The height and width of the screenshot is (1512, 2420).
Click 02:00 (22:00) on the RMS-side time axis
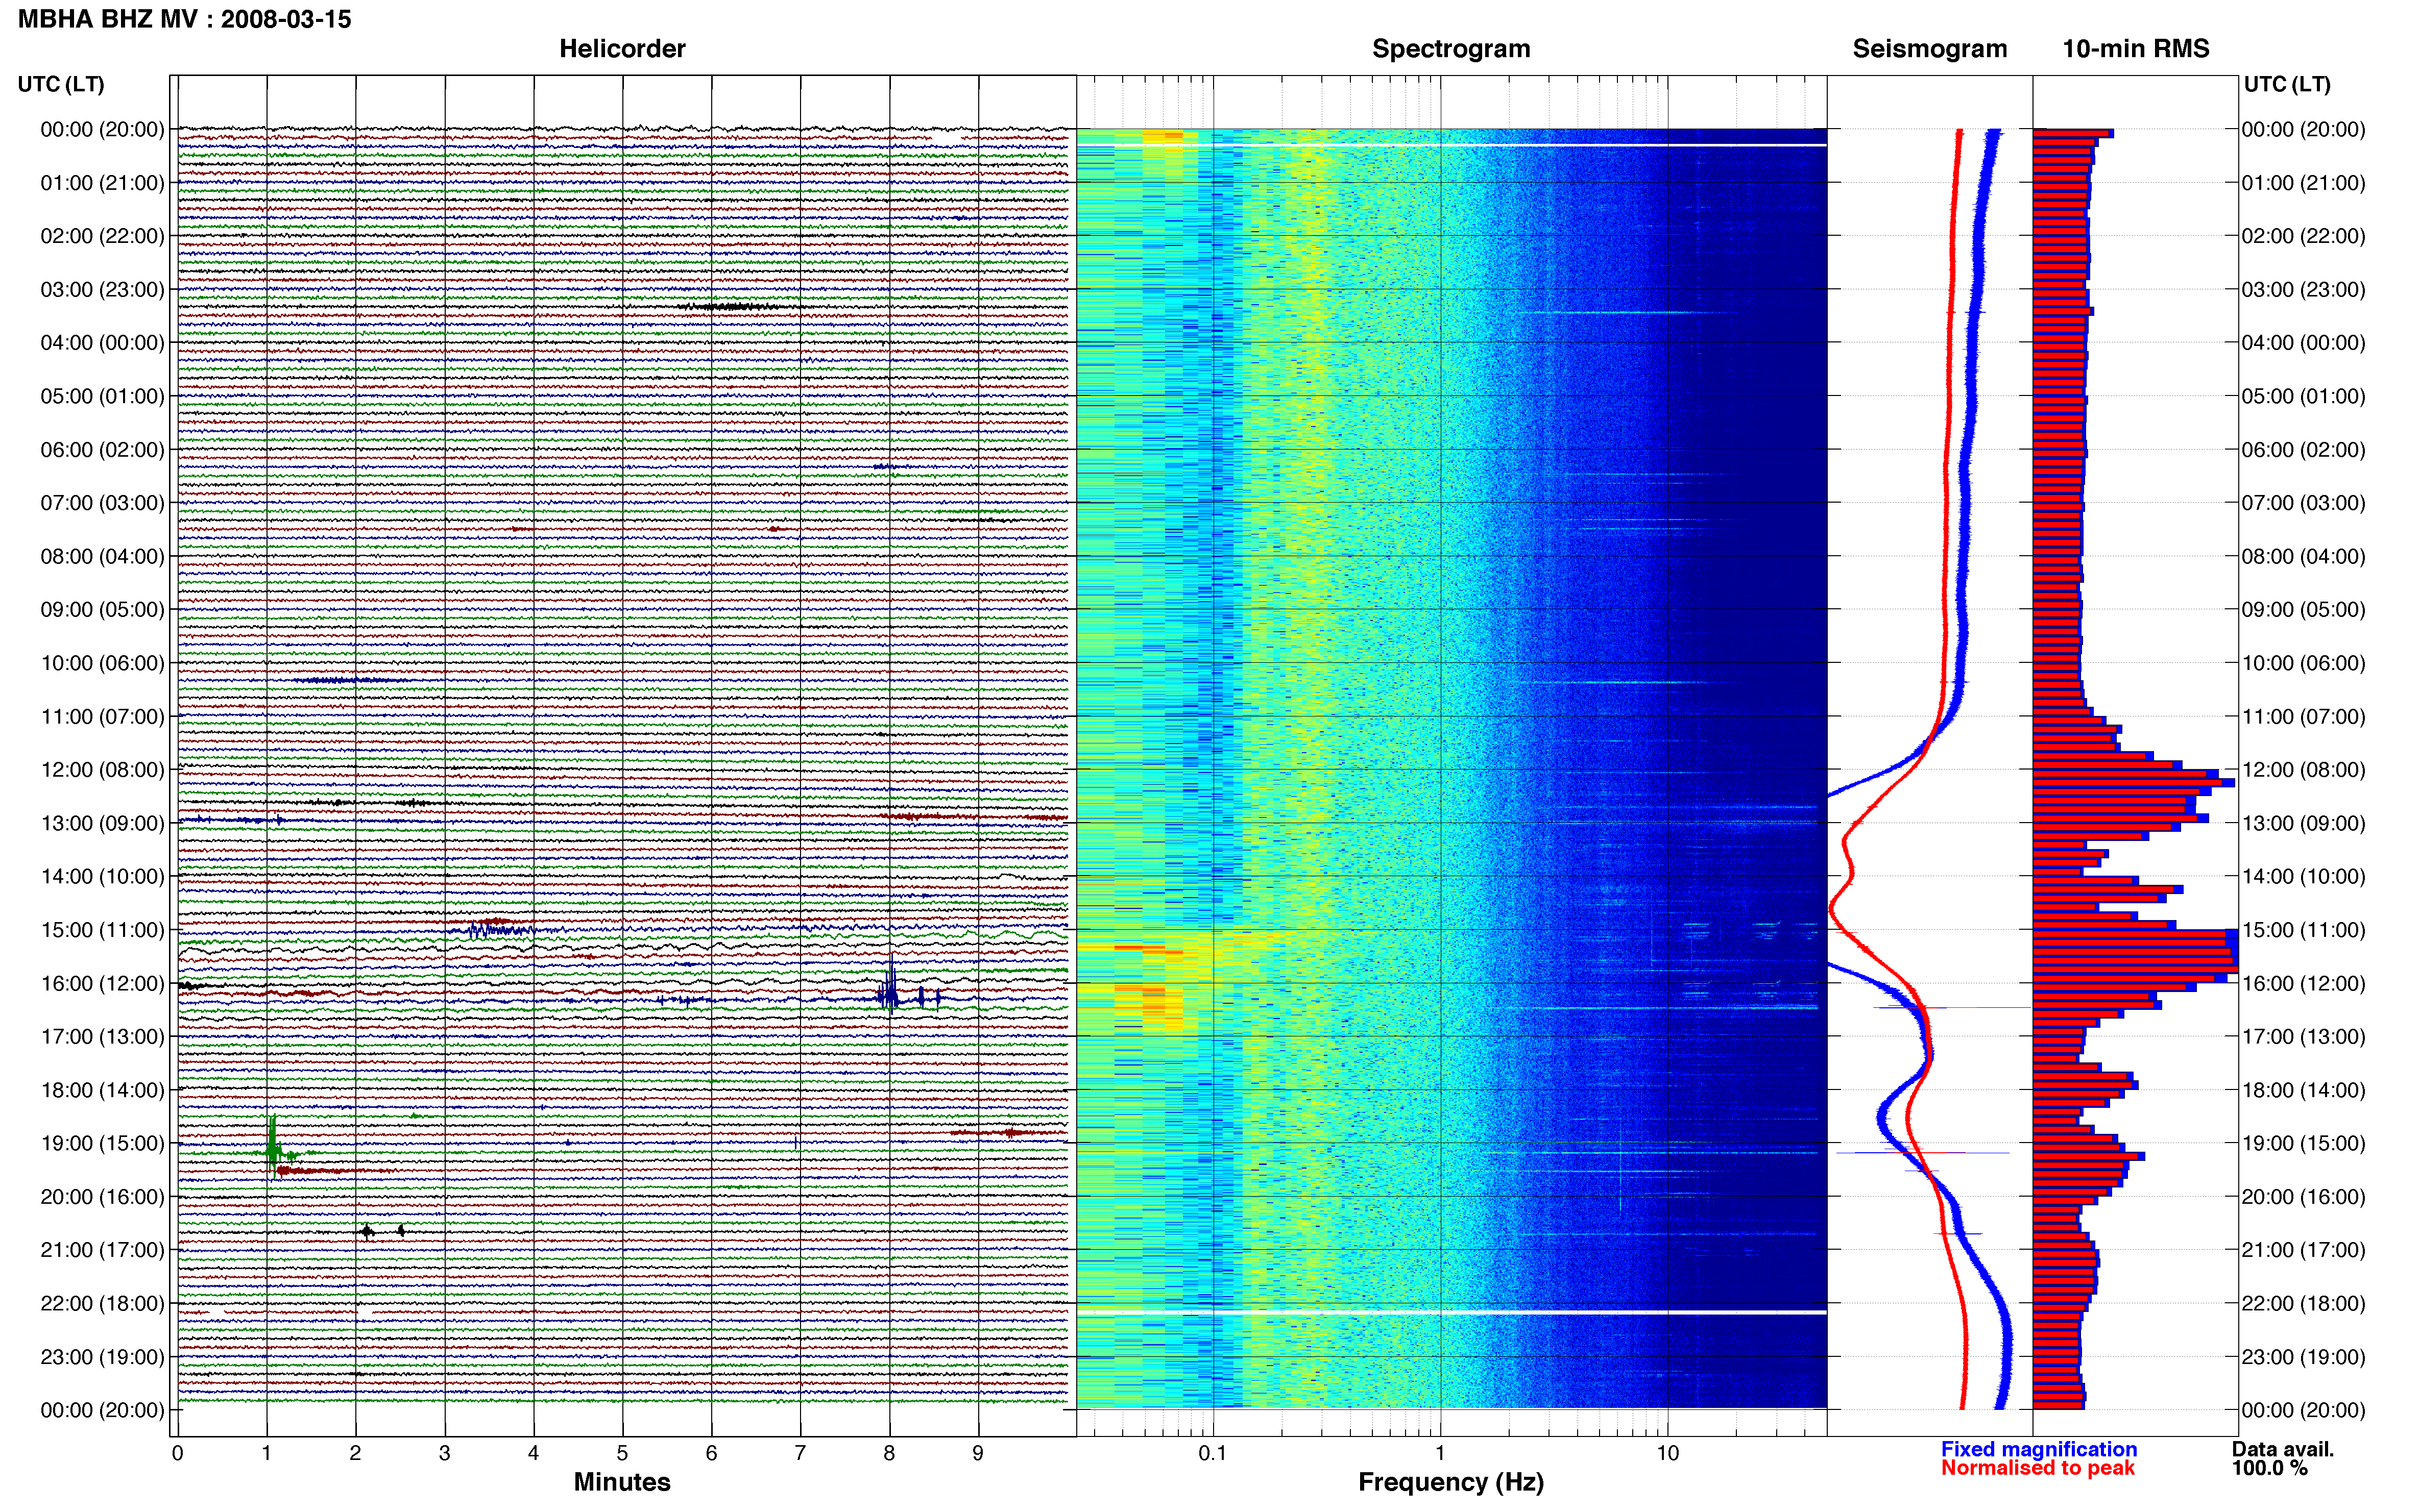2303,236
